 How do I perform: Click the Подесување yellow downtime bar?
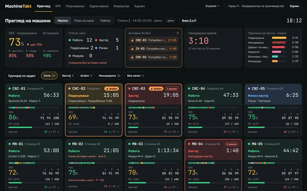click(x=279, y=38)
